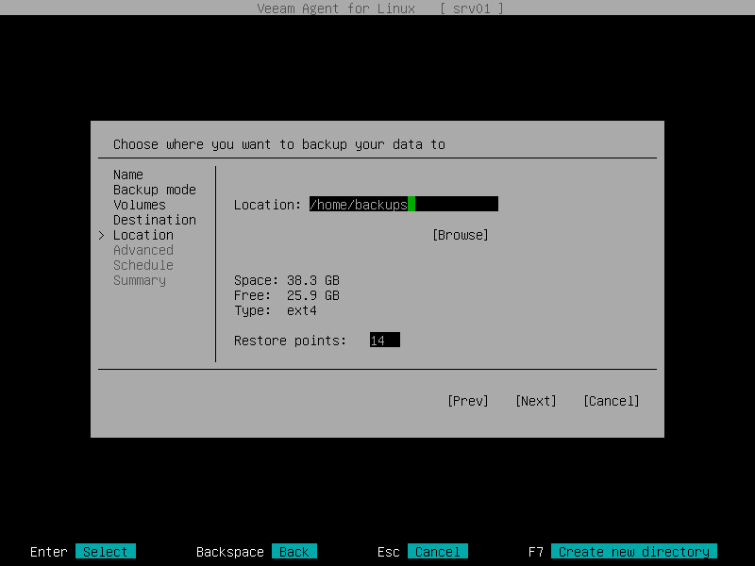Click the arrow marker beside Location step
This screenshot has height=566, width=755.
[102, 235]
